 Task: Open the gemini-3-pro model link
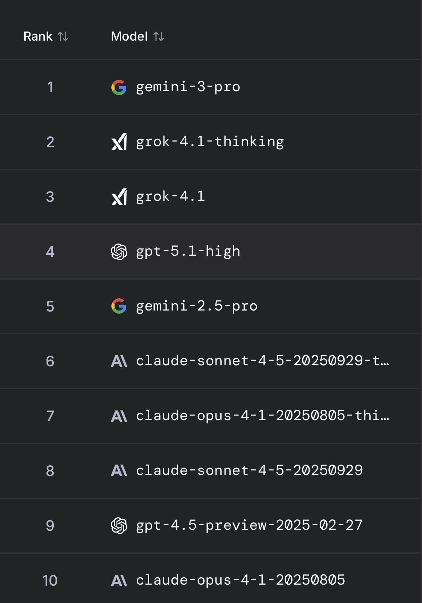coord(188,87)
